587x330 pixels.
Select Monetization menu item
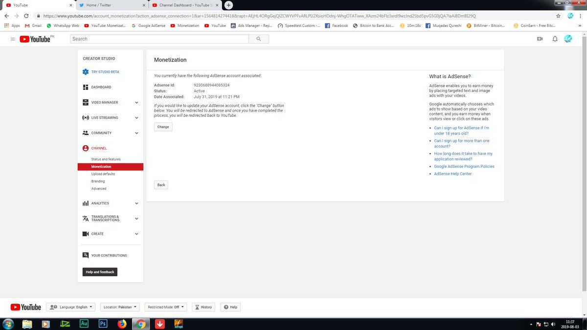[x=111, y=167]
